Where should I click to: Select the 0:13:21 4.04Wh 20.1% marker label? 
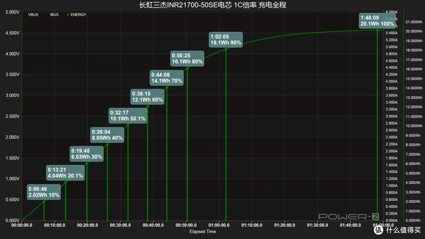tap(65, 173)
